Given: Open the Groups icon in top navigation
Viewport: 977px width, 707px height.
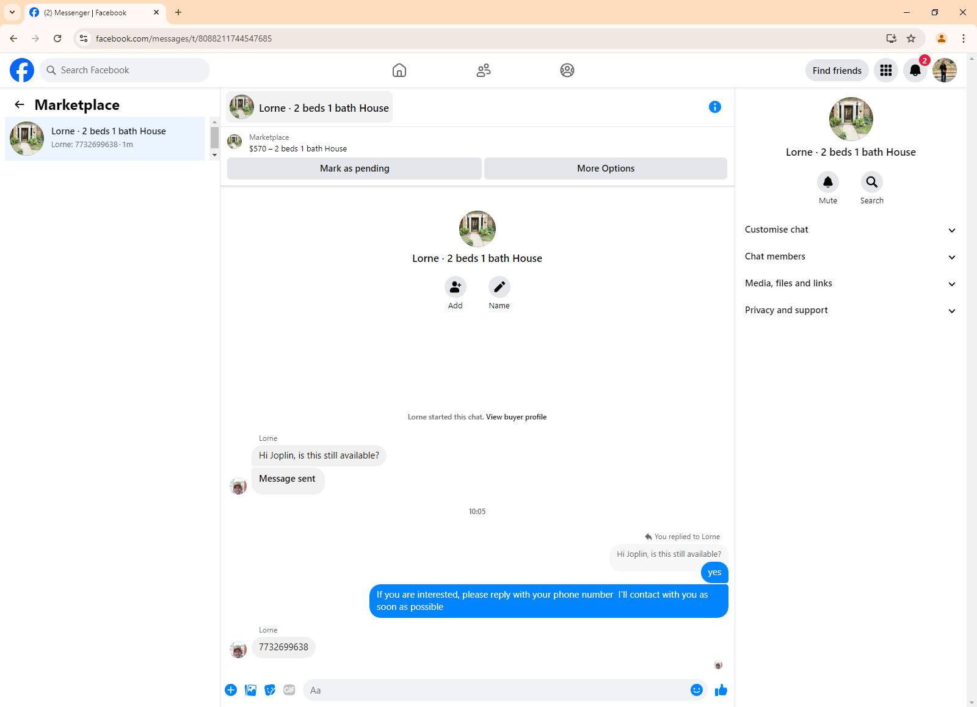Looking at the screenshot, I should pos(567,70).
